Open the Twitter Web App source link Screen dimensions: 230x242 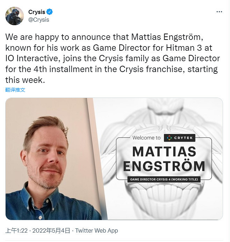click(96, 230)
